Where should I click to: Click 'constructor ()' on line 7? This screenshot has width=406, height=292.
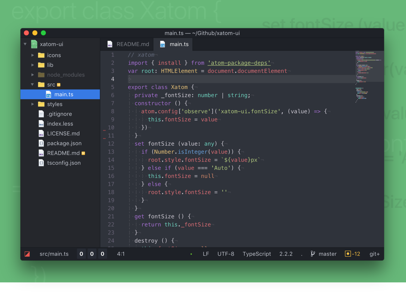pos(158,103)
